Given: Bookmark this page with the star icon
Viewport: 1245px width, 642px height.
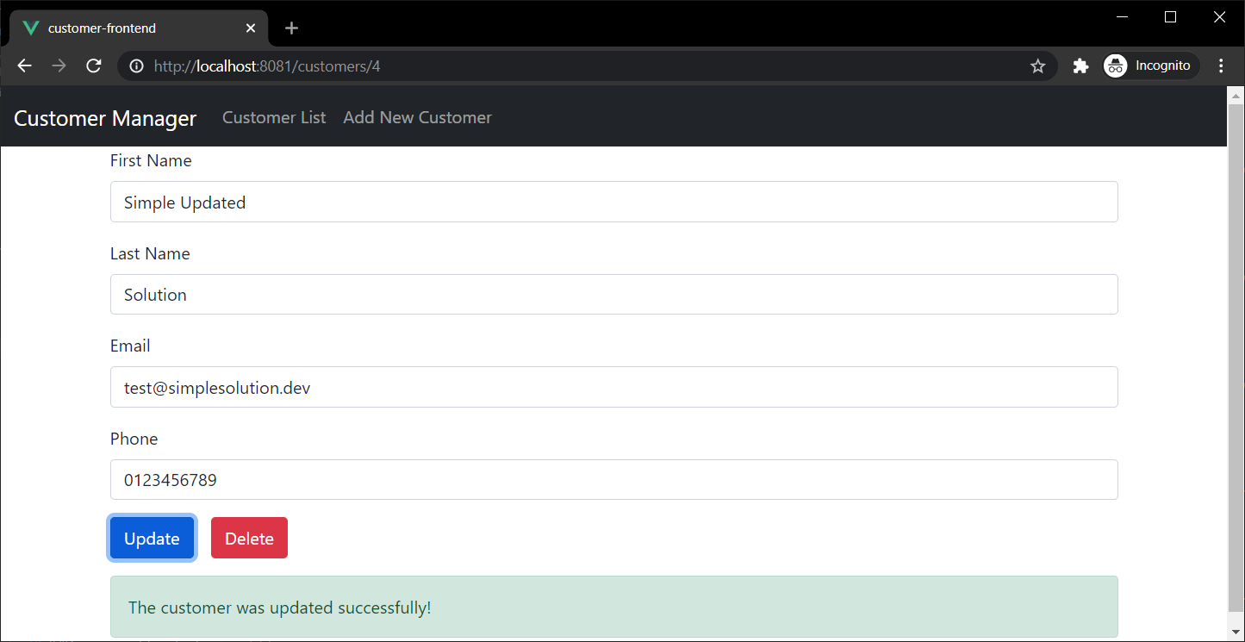Looking at the screenshot, I should point(1037,66).
